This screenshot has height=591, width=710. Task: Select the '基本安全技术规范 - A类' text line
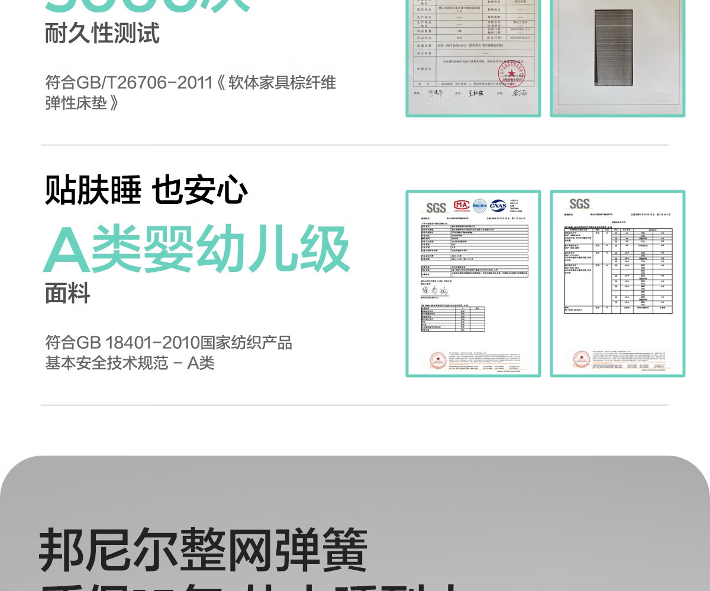coord(130,363)
